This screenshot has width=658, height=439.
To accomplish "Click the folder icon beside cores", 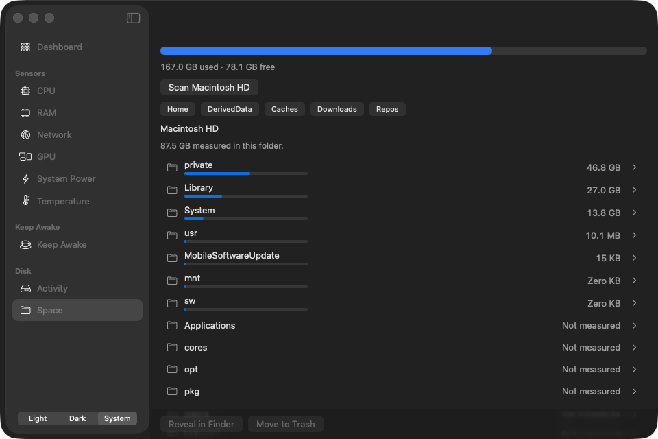I will tap(172, 347).
